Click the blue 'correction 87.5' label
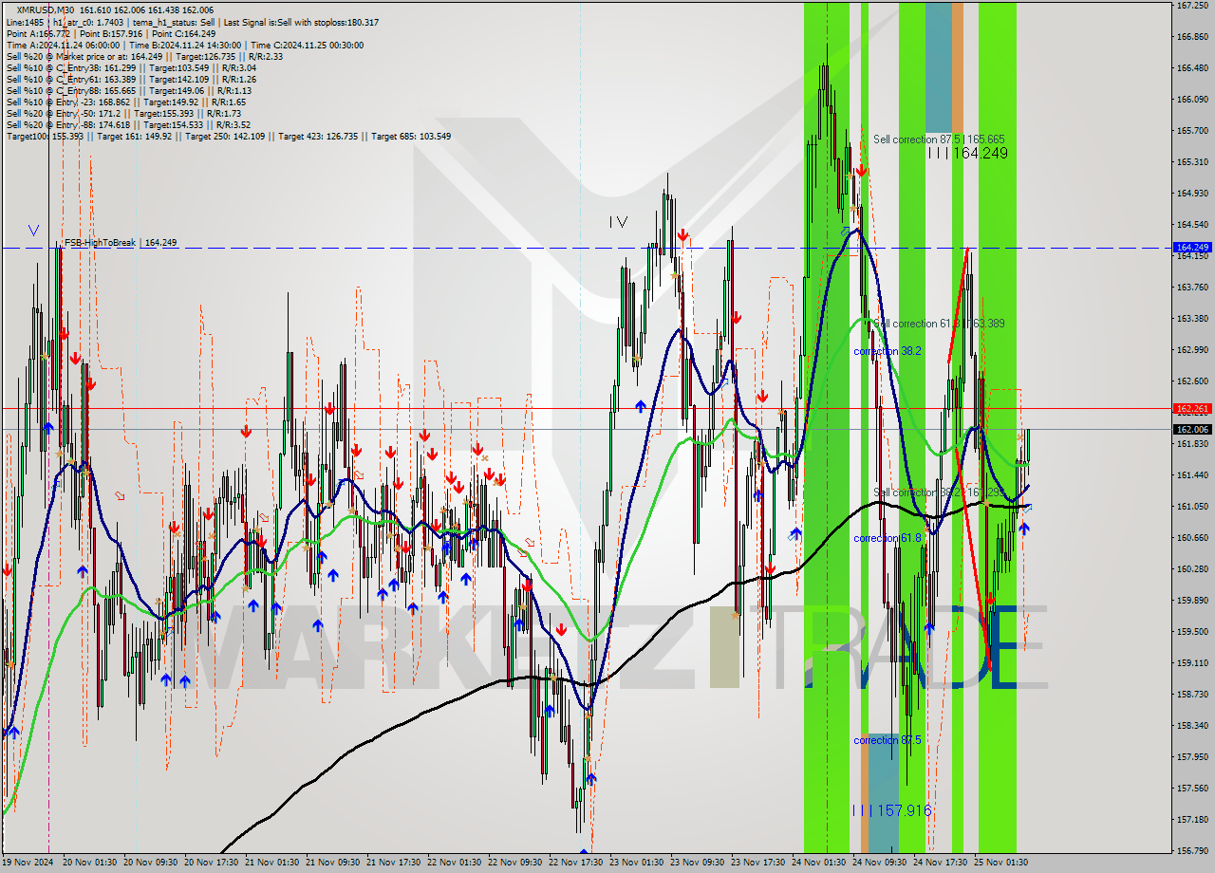 click(x=888, y=740)
